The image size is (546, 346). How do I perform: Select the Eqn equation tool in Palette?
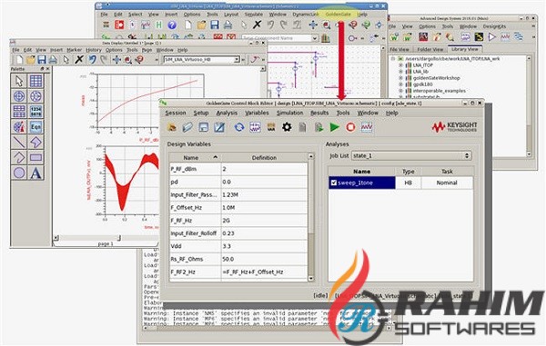(35, 127)
